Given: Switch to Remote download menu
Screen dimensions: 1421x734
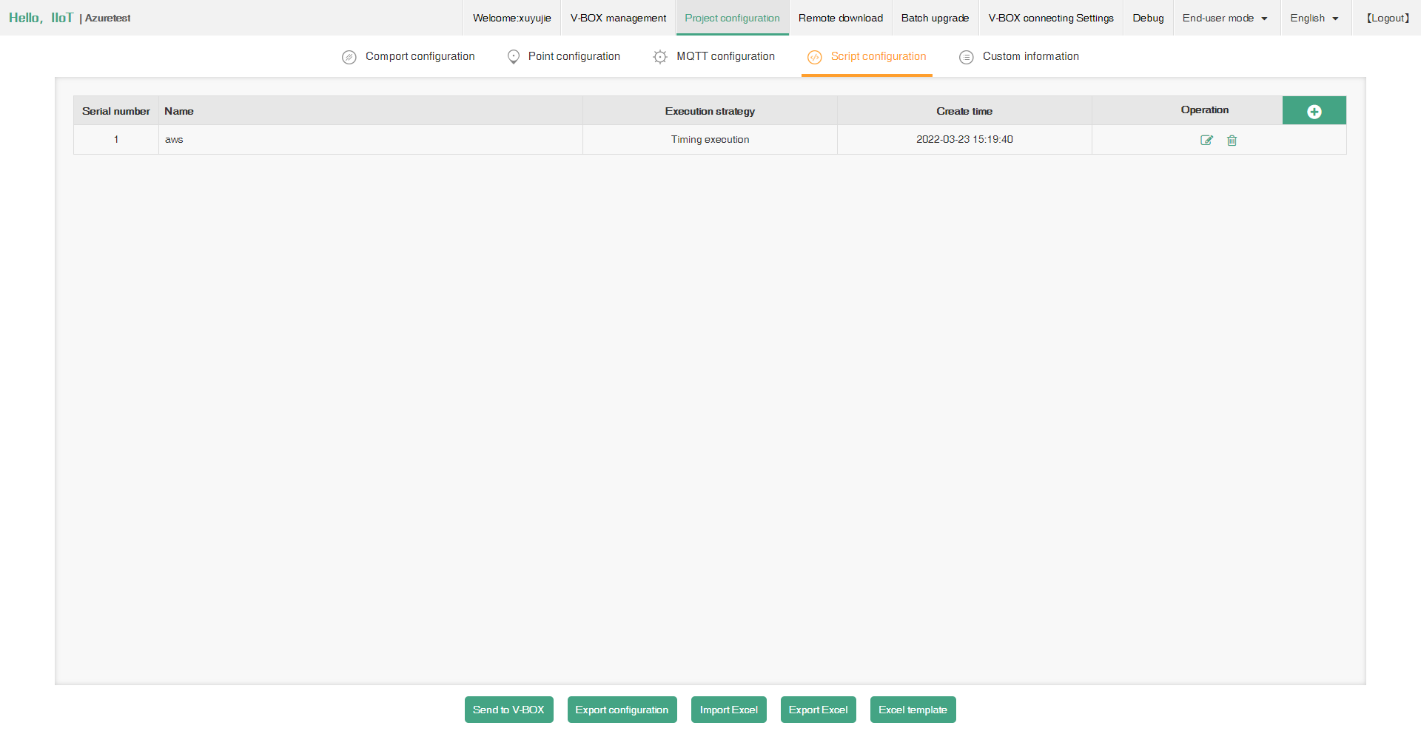Looking at the screenshot, I should tap(840, 18).
